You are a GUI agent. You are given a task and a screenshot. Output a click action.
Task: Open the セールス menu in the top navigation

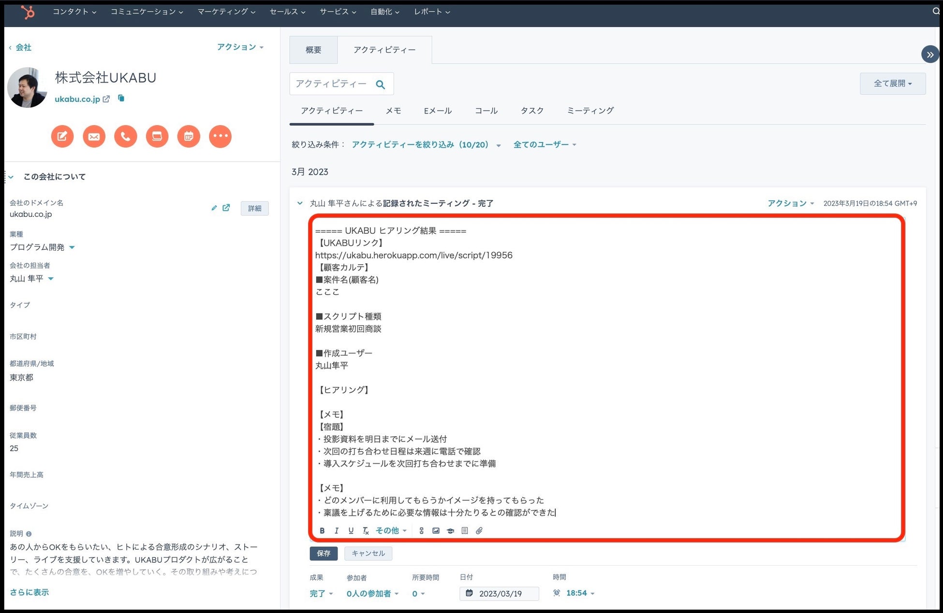pos(287,12)
